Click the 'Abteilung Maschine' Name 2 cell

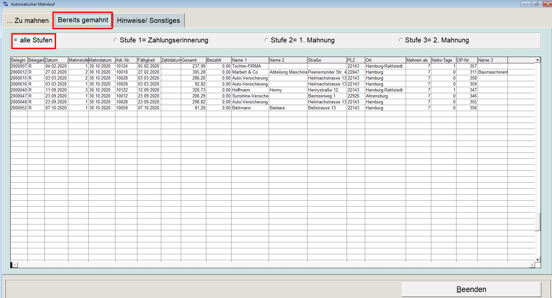click(288, 72)
